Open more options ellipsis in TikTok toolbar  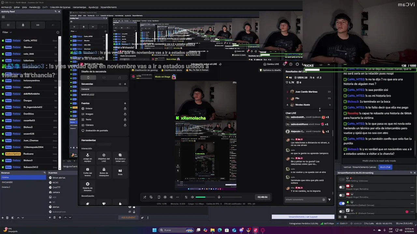[x=178, y=197]
